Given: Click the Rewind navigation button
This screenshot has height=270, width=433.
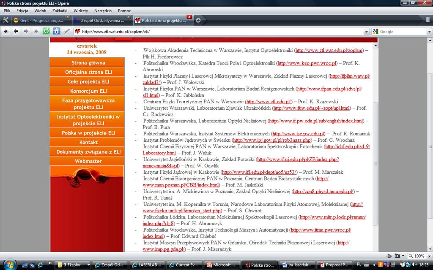Looking at the screenshot, I should point(5,31).
